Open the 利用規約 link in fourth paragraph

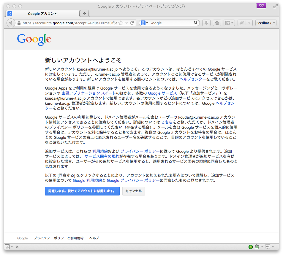(x=100, y=151)
